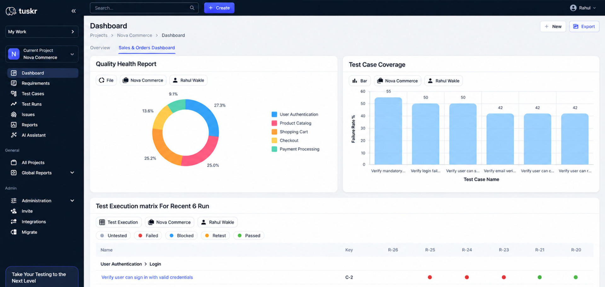
Task: Click the Shopping Cart legend color swatch
Action: [274, 132]
